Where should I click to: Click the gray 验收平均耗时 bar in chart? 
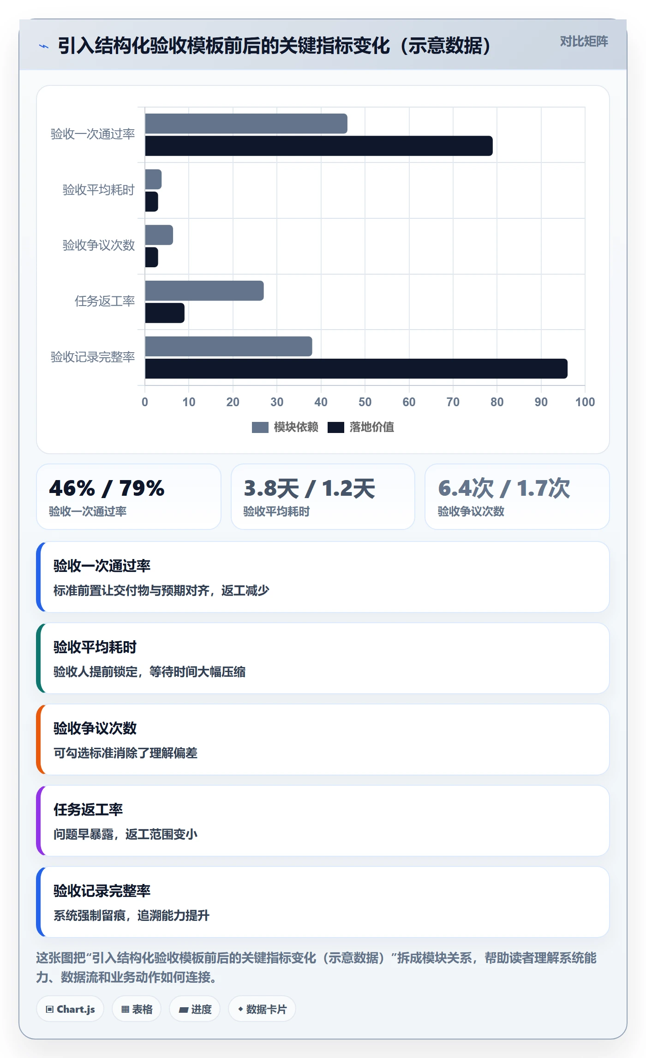[x=153, y=179]
